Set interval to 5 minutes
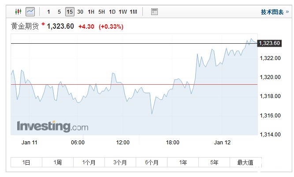The height and width of the screenshot is (177, 294). click(x=59, y=12)
